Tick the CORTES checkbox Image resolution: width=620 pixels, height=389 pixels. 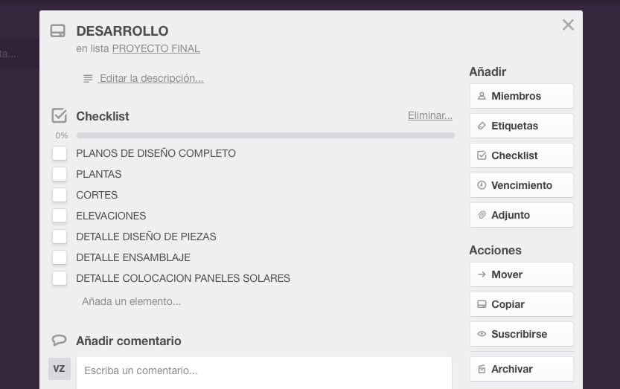click(x=60, y=195)
